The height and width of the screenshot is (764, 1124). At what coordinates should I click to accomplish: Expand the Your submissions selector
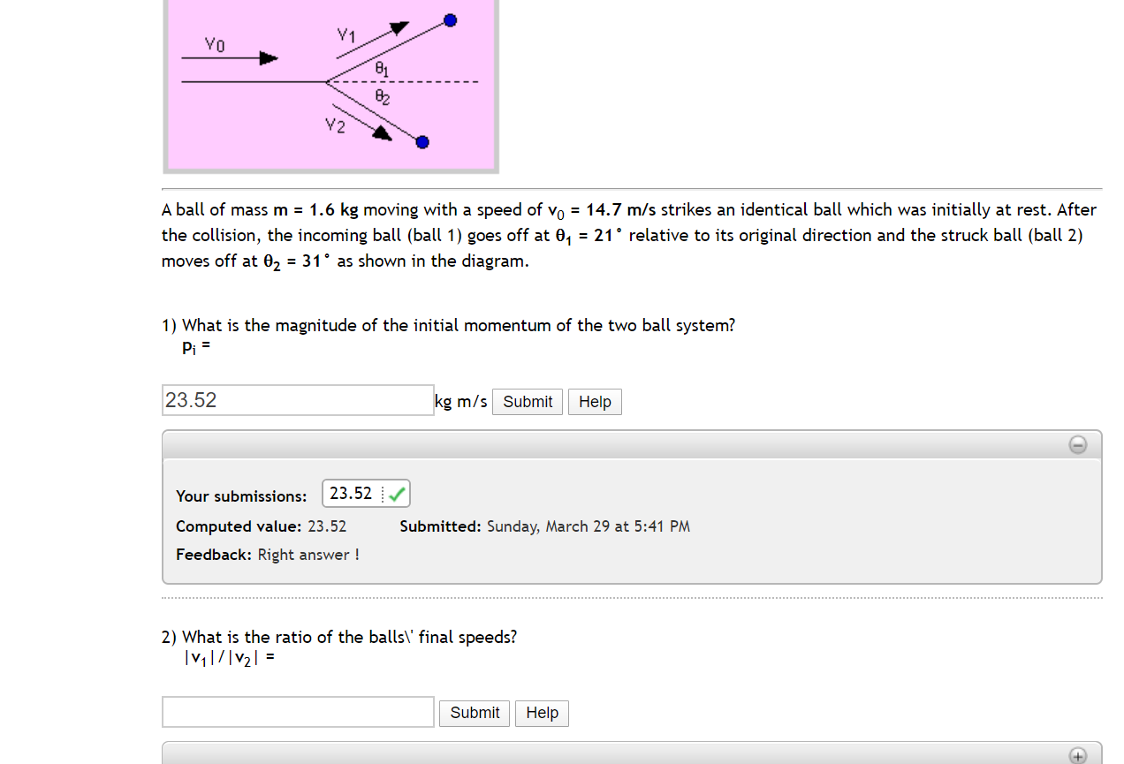coord(366,493)
